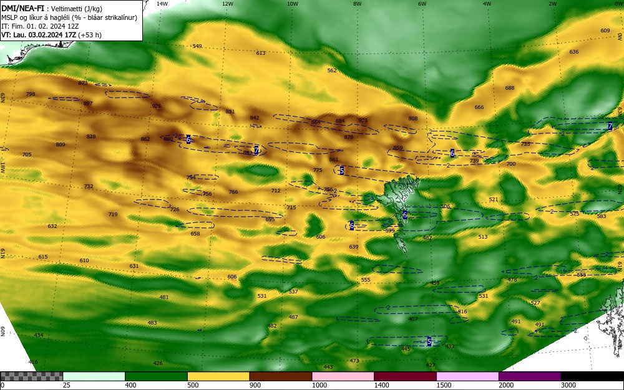Select the 688 map value

click(510, 88)
